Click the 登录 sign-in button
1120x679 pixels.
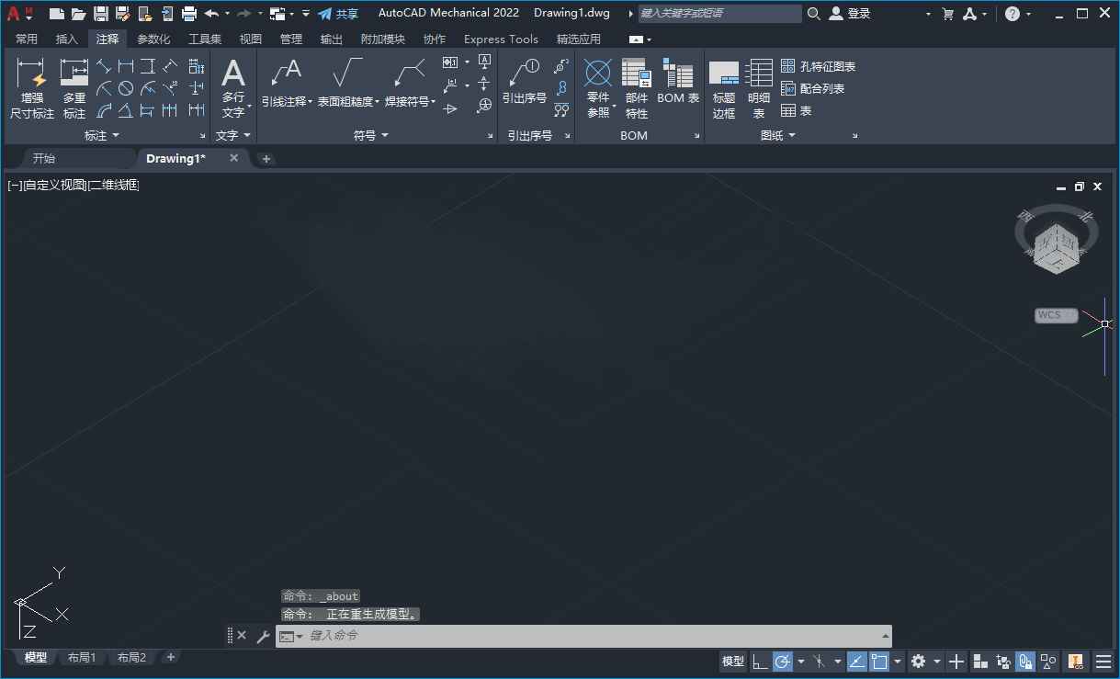click(850, 14)
